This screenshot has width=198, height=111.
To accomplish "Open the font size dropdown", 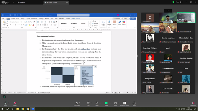I will [24, 22].
